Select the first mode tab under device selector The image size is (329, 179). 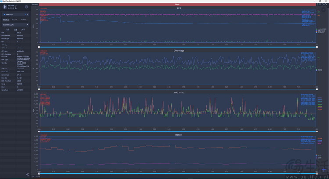(x=6, y=19)
